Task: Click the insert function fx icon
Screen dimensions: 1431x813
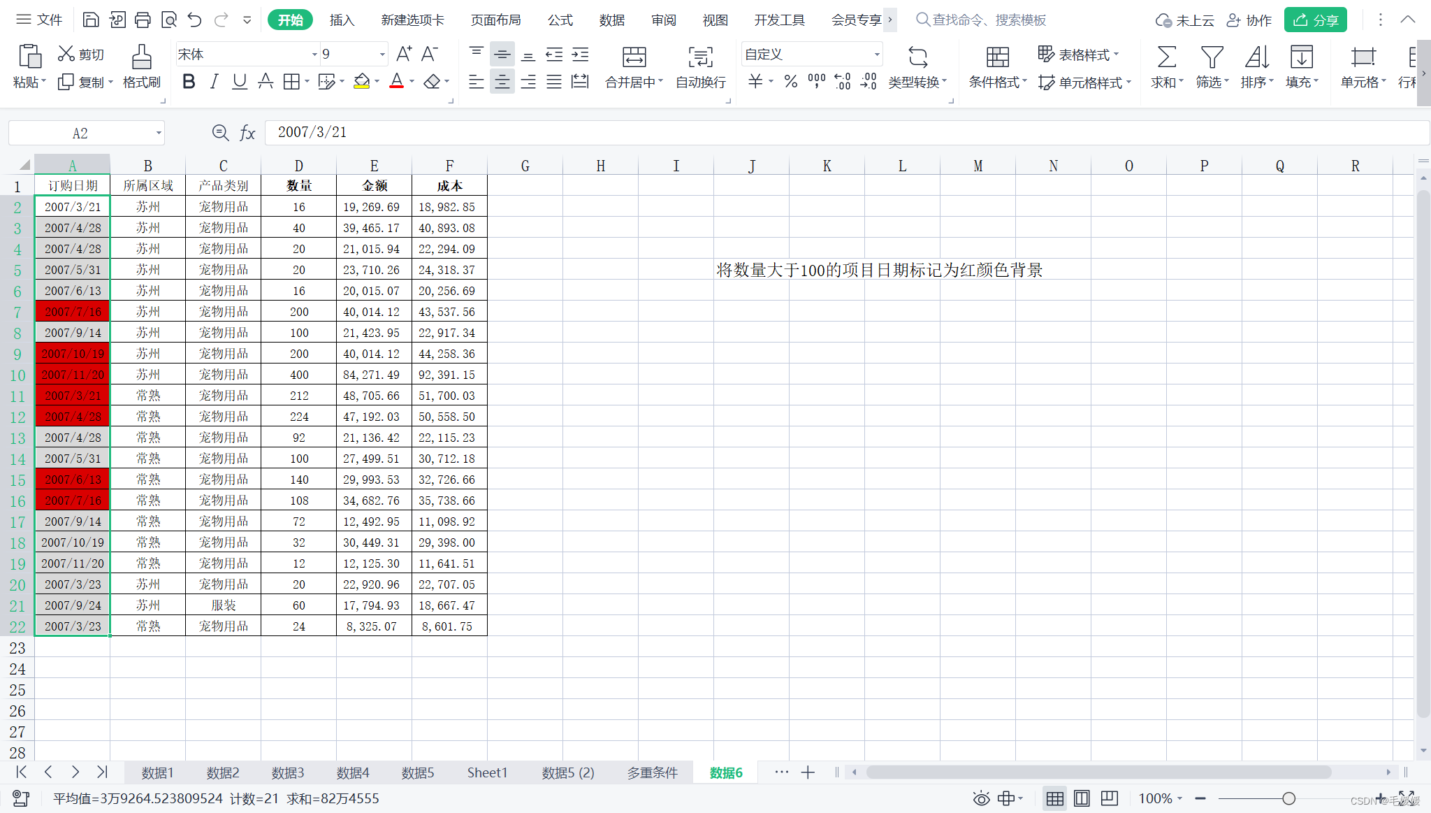Action: (247, 133)
